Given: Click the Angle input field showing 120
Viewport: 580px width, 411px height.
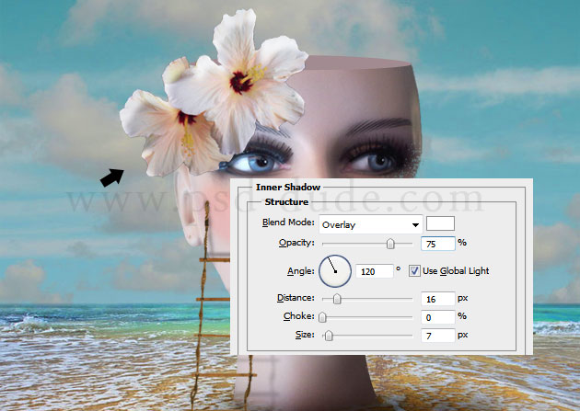Looking at the screenshot, I should pyautogui.click(x=374, y=271).
